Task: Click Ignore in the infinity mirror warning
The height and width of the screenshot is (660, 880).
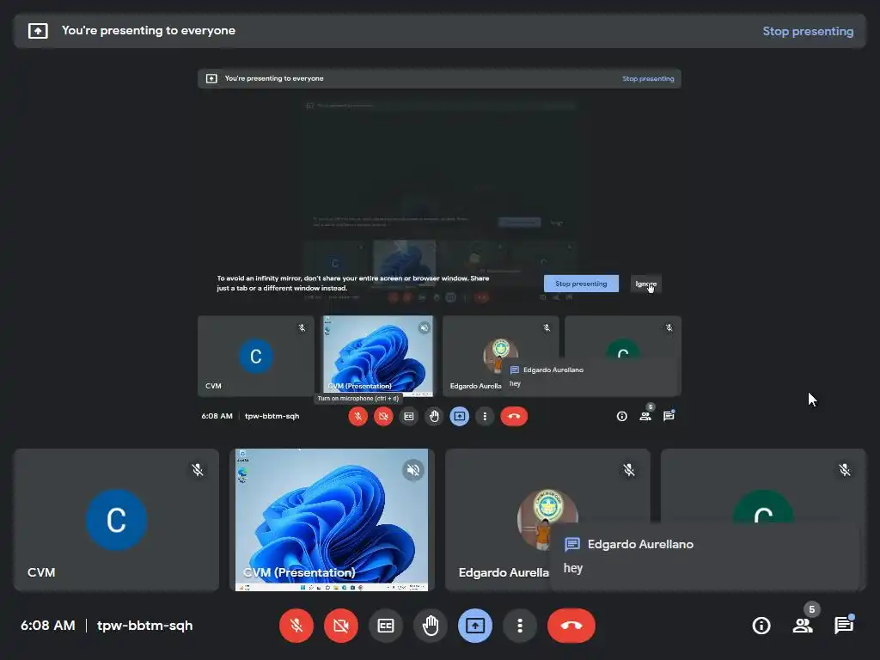Action: click(x=646, y=284)
